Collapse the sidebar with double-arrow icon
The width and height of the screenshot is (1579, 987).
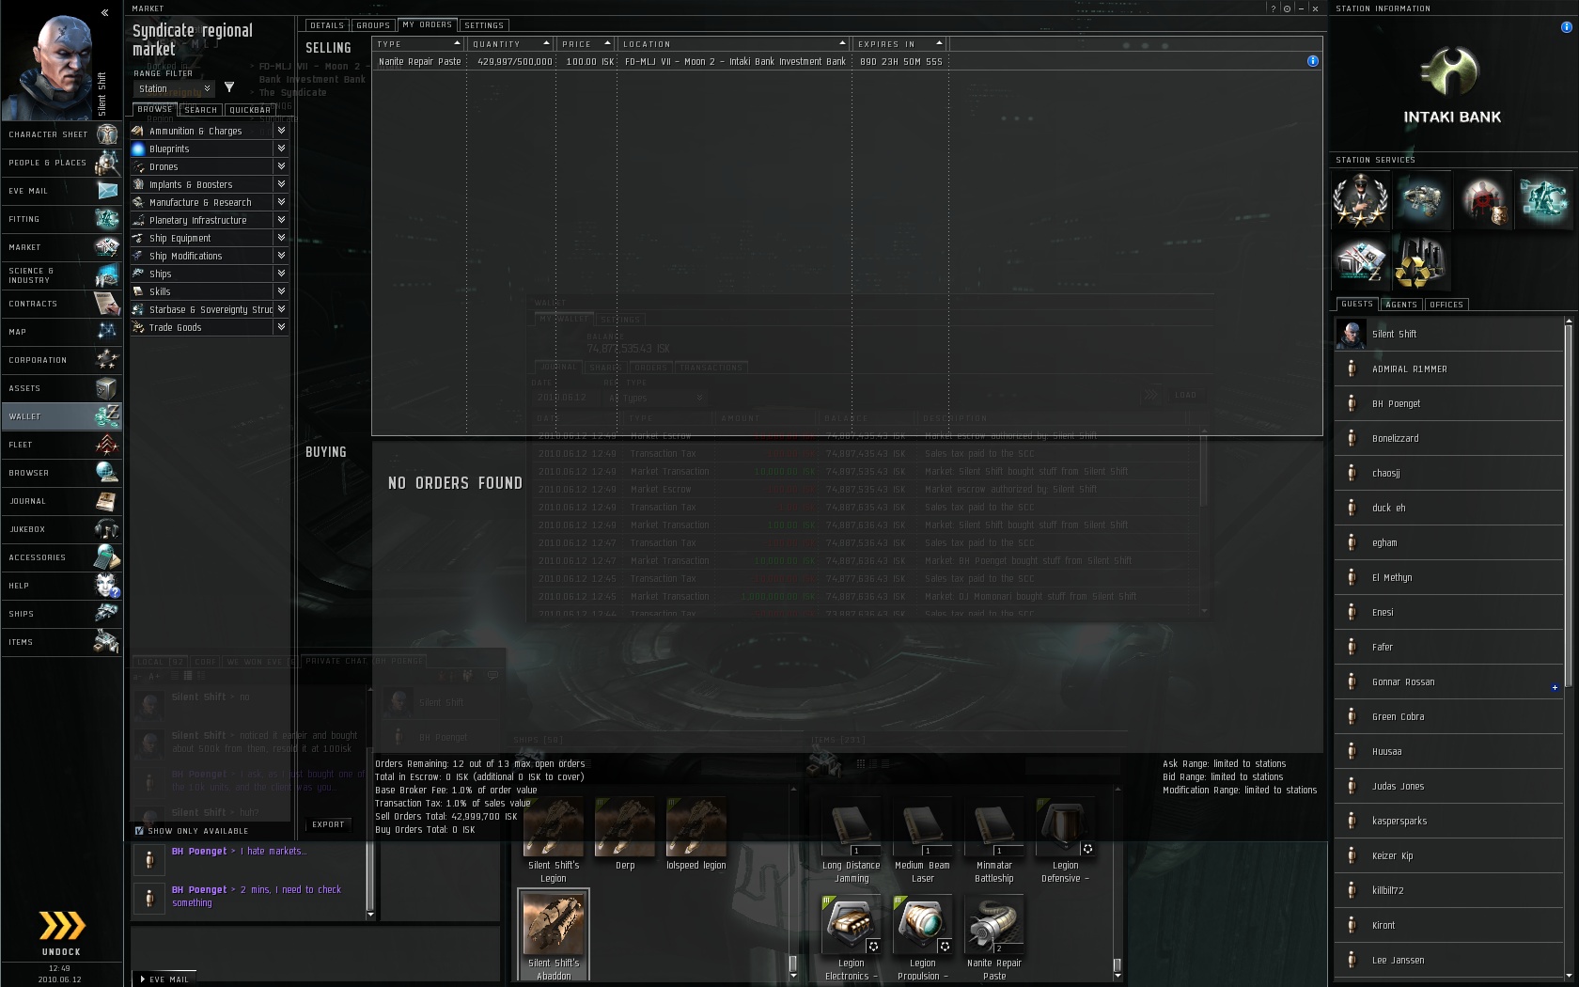click(105, 12)
